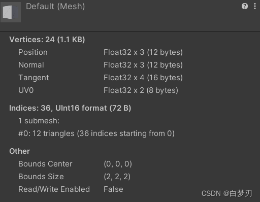260x202 pixels.
Task: Click Tangent format Float32 x 4 value
Action: click(x=143, y=78)
